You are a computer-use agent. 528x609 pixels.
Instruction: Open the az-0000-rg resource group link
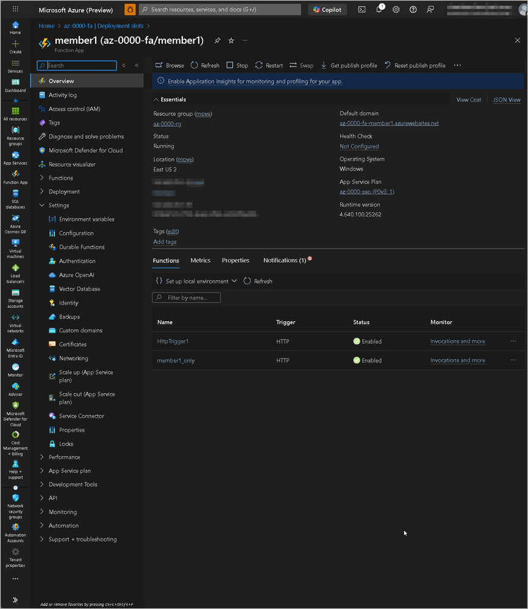[x=167, y=124]
